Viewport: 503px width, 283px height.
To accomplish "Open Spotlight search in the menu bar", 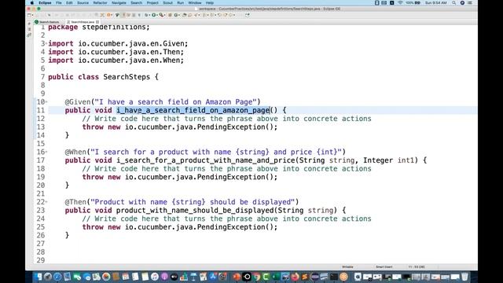I will click(x=454, y=2).
